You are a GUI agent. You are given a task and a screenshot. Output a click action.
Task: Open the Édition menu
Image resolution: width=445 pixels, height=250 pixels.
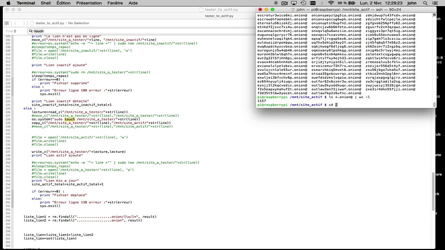point(63,3)
